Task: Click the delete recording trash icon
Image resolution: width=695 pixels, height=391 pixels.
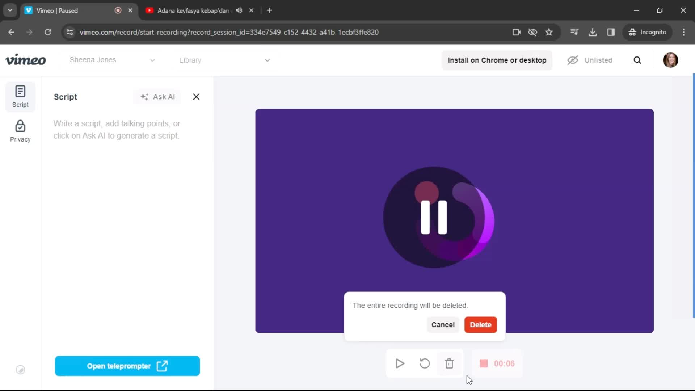Action: [x=449, y=363]
